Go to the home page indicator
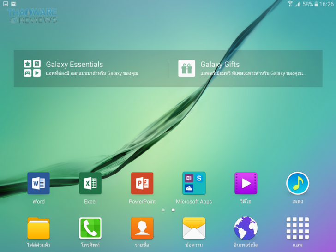This screenshot has width=336, height=252. [x=163, y=210]
